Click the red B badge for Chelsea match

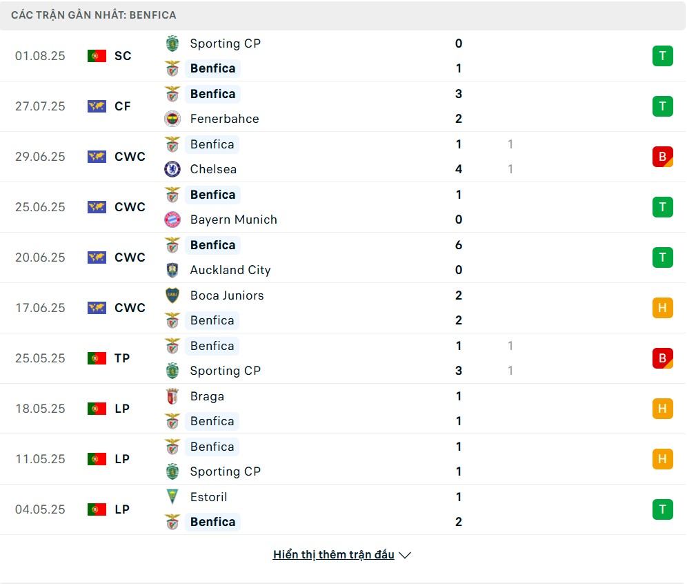(x=662, y=157)
